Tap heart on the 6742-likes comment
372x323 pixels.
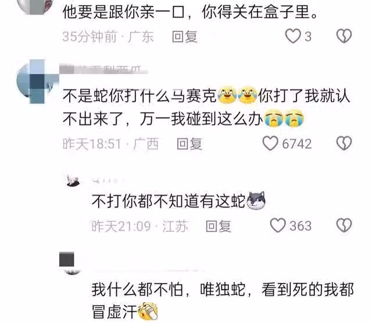[270, 143]
